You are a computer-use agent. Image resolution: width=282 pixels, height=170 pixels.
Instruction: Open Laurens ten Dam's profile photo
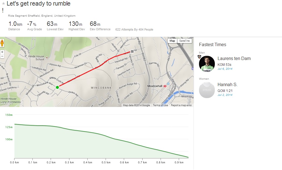click(207, 64)
